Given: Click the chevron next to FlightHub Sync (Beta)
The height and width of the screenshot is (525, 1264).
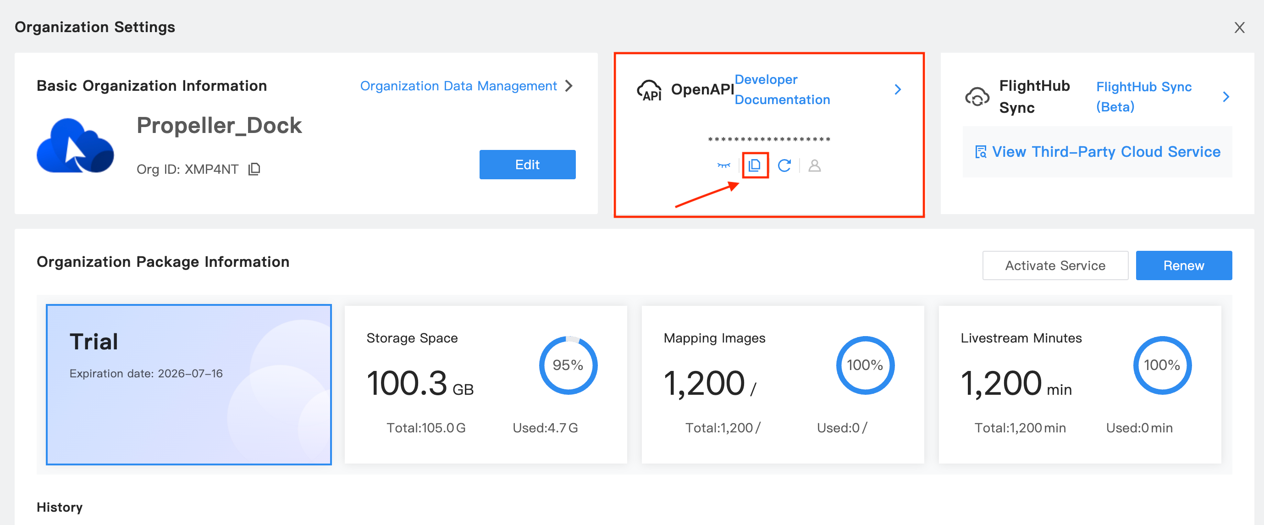Looking at the screenshot, I should [1226, 97].
